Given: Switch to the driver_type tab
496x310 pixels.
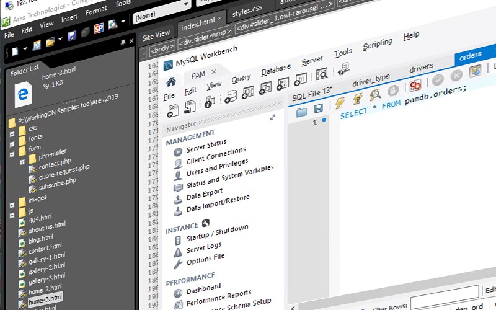Looking at the screenshot, I should click(371, 80).
